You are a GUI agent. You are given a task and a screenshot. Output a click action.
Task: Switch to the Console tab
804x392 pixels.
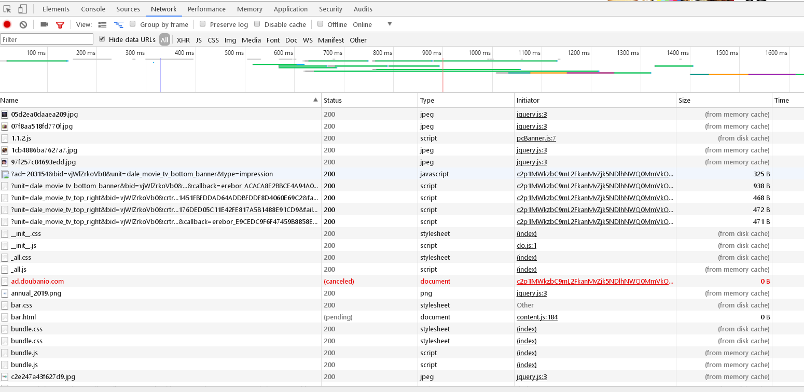(x=93, y=9)
